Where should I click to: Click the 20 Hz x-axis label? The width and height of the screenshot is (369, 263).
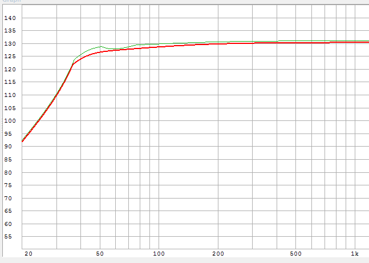click(29, 254)
